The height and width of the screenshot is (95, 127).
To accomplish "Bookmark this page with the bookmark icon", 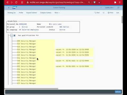I will point(22,2).
